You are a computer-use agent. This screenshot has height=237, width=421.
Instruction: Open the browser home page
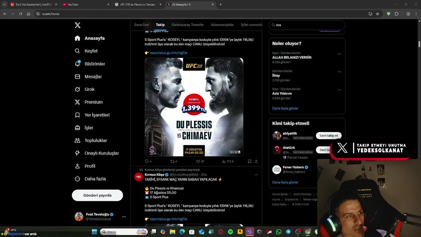[29, 14]
